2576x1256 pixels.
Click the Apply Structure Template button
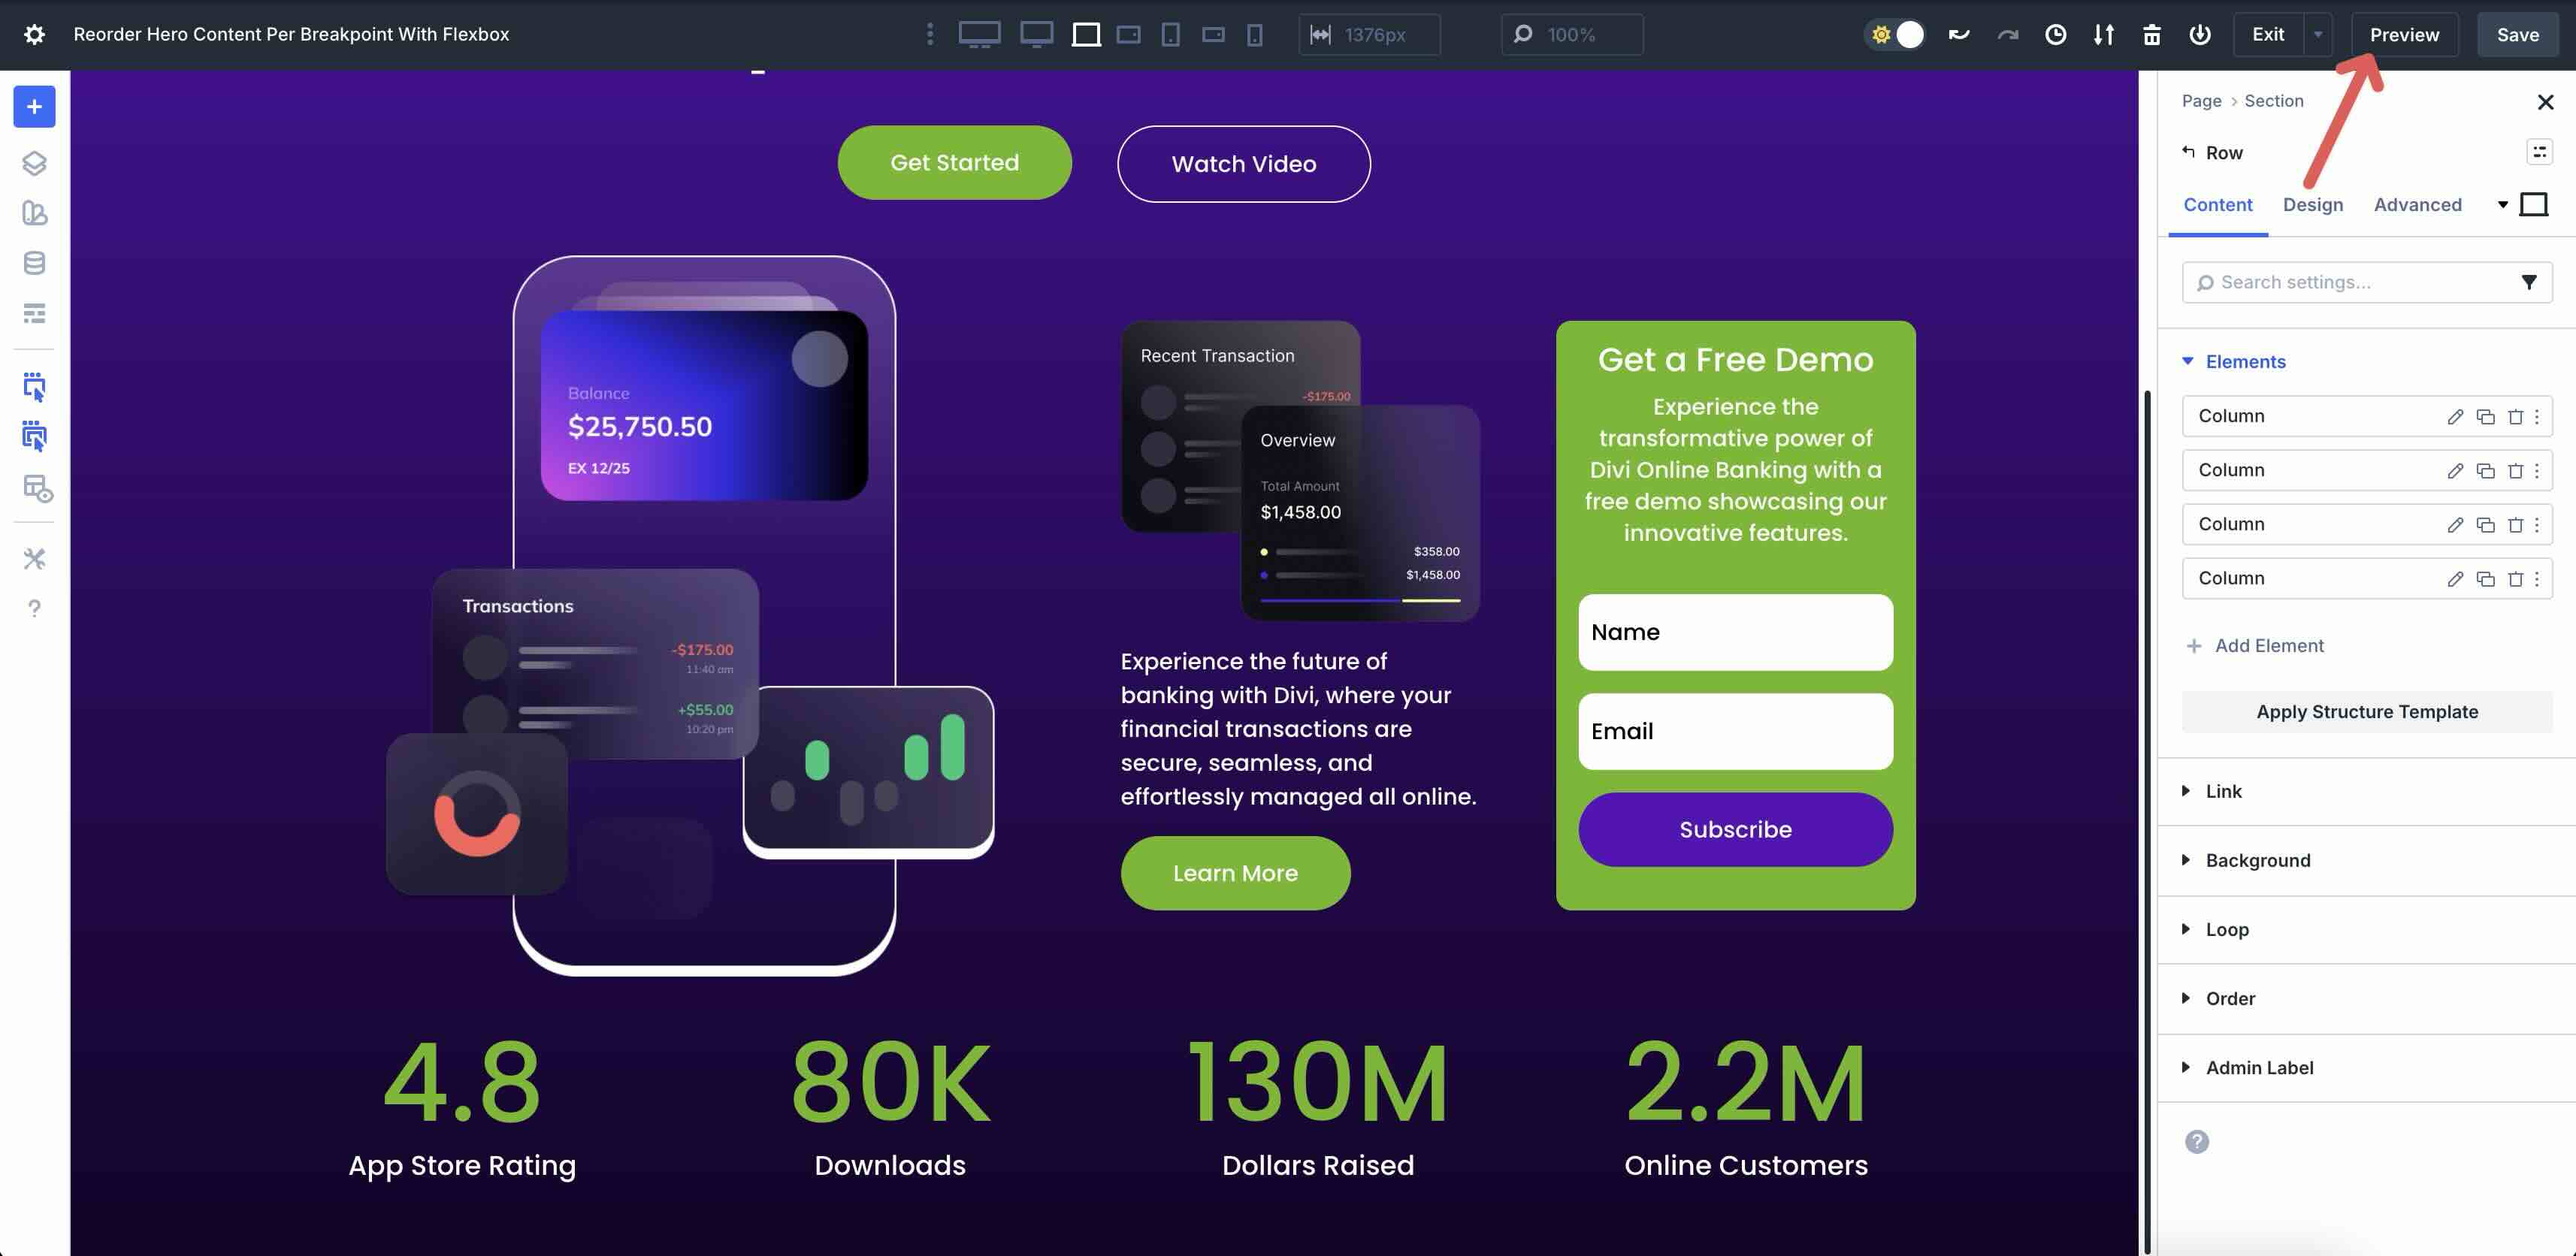tap(2366, 711)
